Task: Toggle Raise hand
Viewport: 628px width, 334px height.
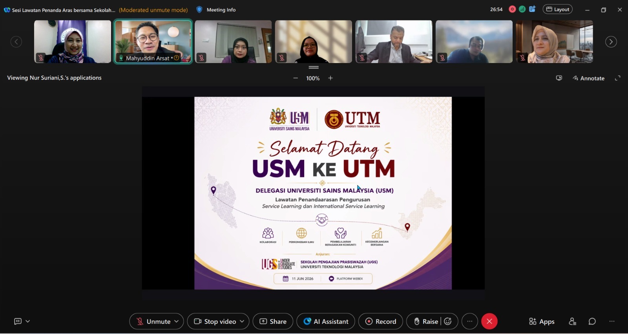Action: (x=426, y=321)
